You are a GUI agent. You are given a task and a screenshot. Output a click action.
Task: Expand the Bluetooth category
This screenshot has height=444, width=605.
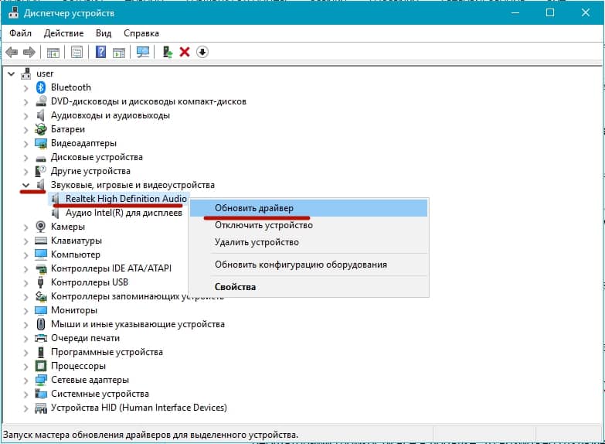pyautogui.click(x=25, y=88)
